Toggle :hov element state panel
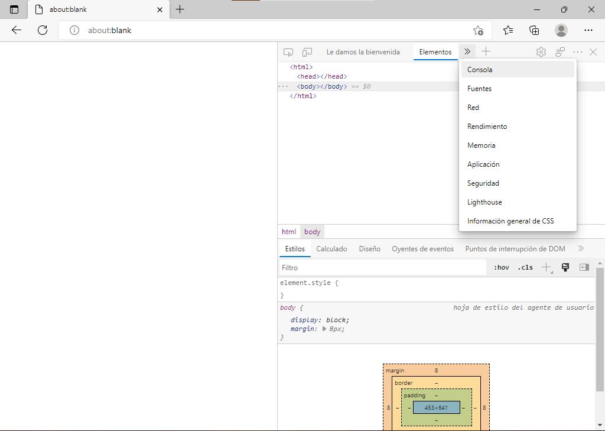Viewport: 605px width, 431px height. 501,267
